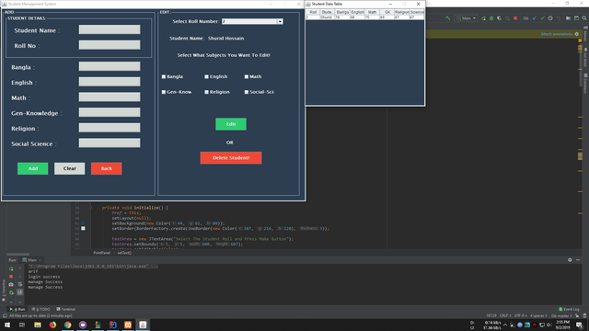Click red stop icon in Run panel
Screen dimensions: 589x331
tap(11, 276)
